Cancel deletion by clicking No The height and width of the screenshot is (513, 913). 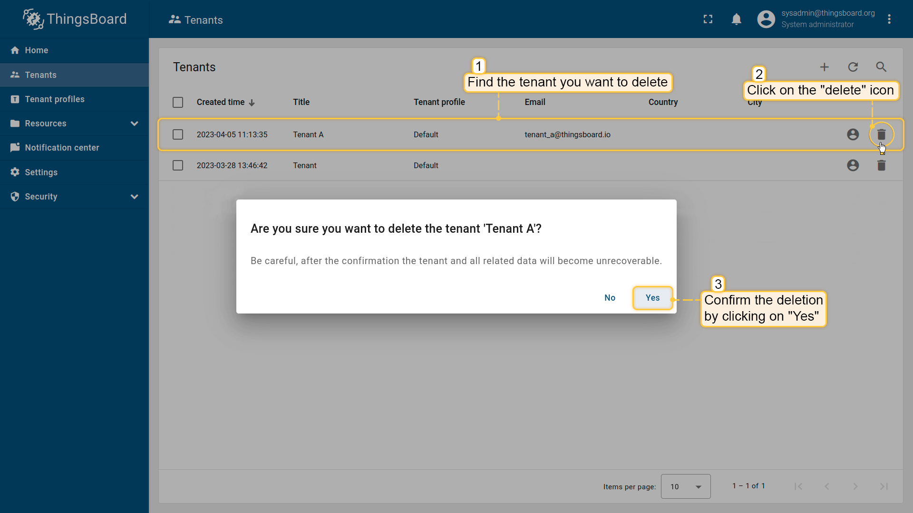click(610, 298)
